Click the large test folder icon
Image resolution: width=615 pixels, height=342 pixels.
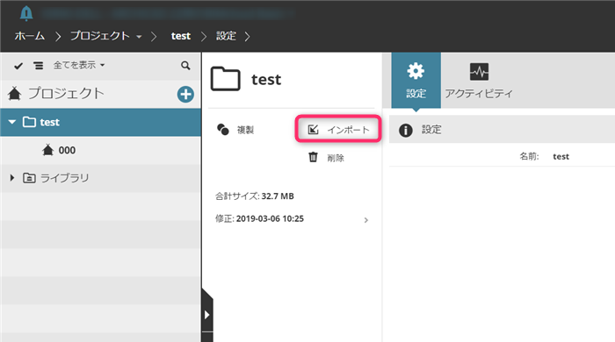point(226,79)
